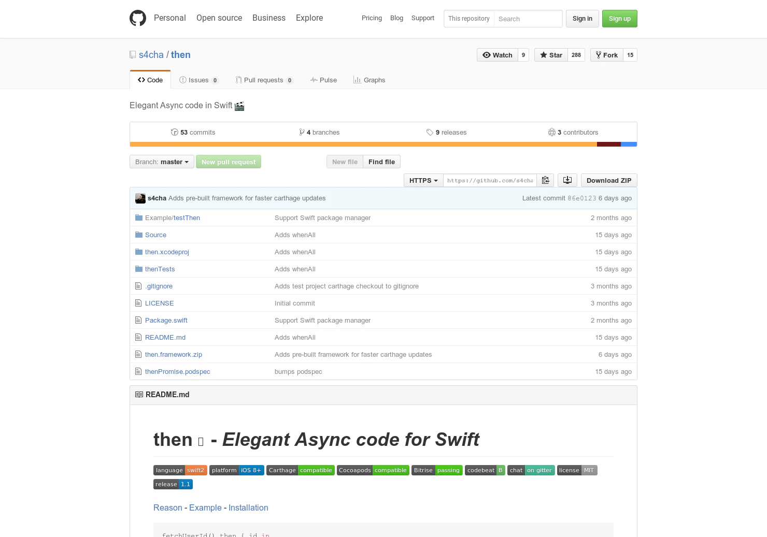Star the repository

coord(551,55)
